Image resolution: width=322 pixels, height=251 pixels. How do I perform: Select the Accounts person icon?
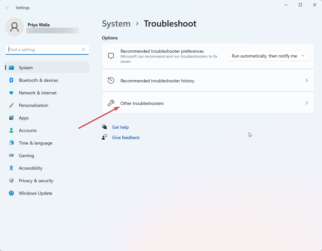tap(11, 130)
